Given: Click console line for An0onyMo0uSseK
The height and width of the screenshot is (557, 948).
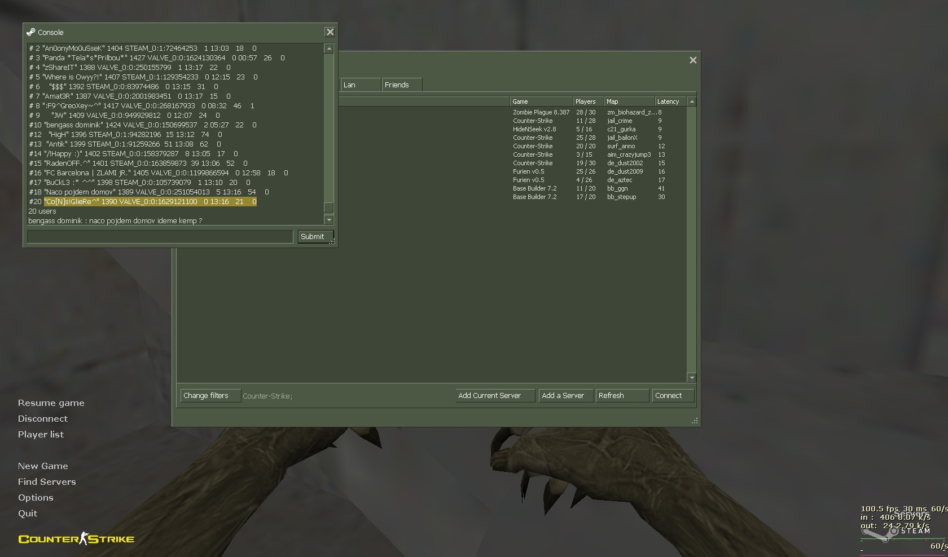Looking at the screenshot, I should (143, 48).
